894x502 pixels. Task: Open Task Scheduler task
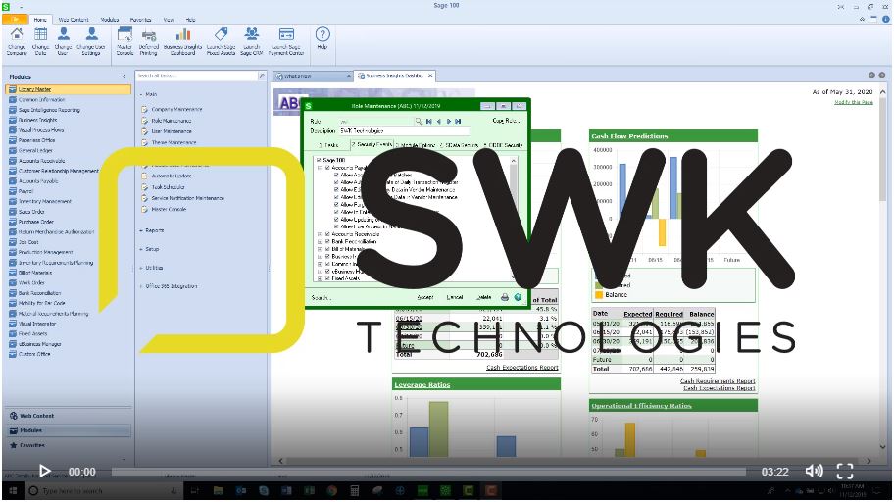[169, 187]
